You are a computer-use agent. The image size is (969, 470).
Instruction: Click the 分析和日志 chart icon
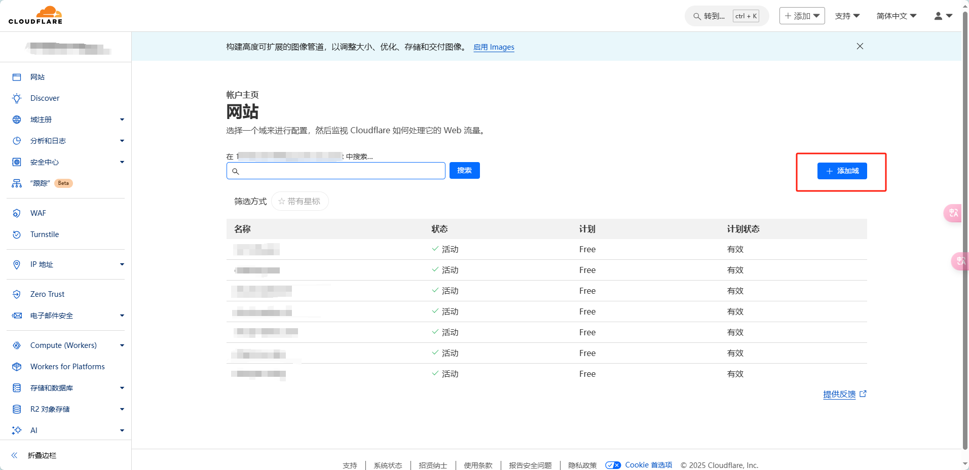17,141
